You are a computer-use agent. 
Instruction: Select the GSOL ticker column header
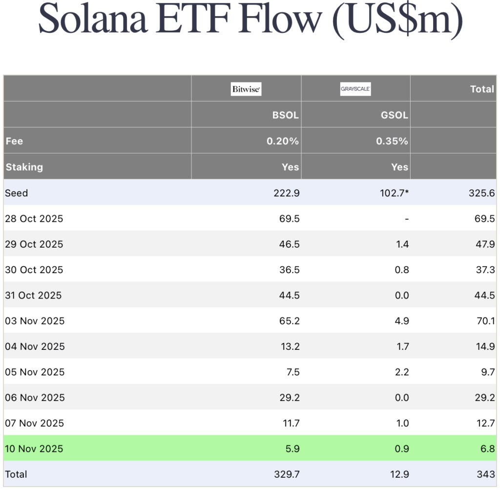395,115
